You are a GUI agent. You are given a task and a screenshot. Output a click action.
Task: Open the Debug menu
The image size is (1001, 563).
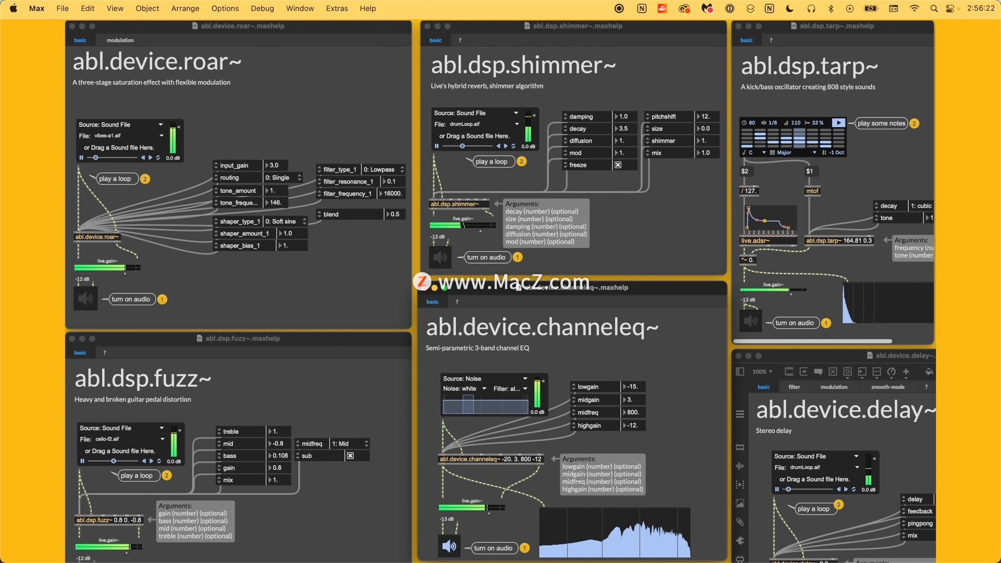pos(262,8)
